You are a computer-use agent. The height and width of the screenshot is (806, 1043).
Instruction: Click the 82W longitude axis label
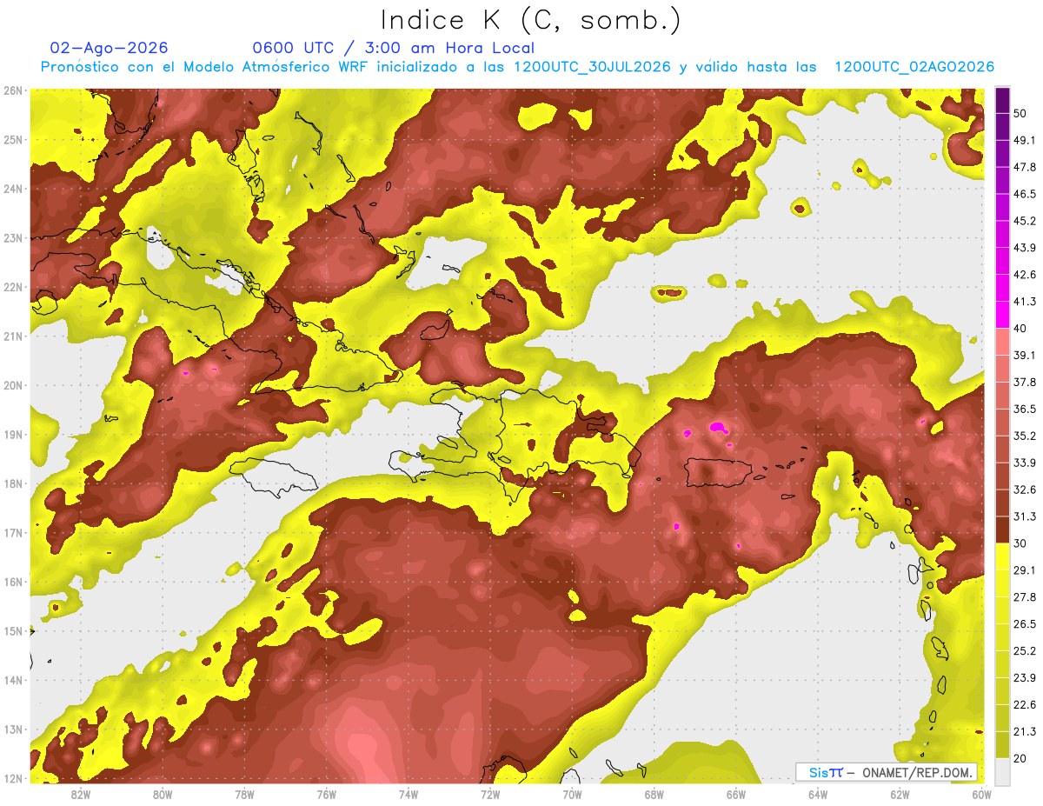80,795
